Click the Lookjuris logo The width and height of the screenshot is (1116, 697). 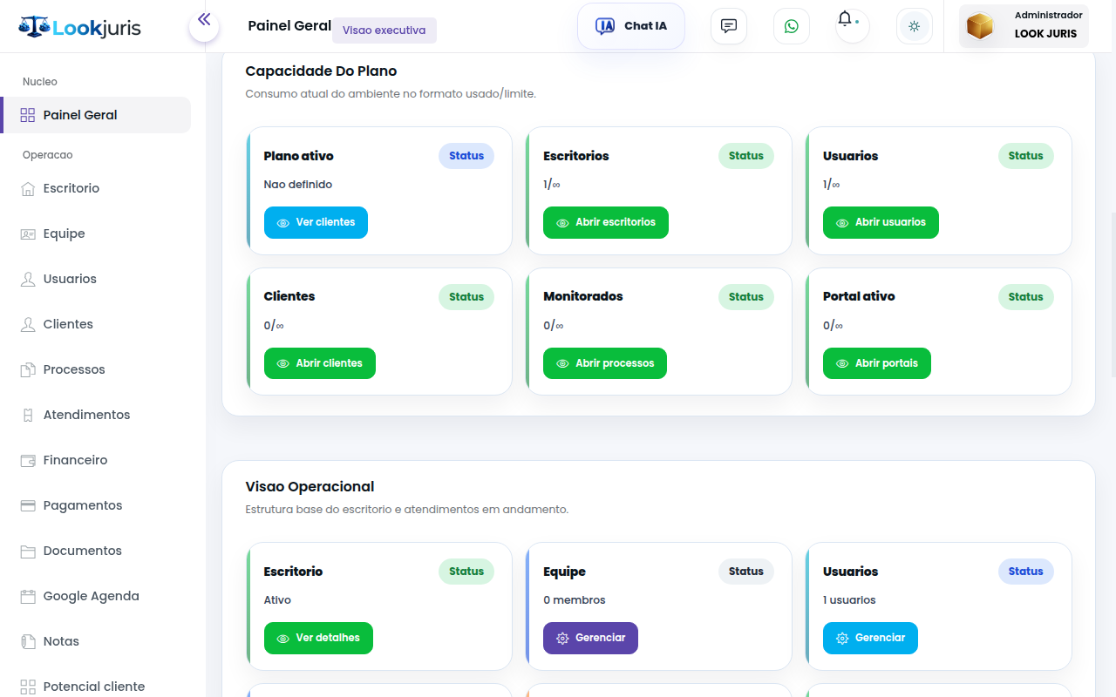79,27
